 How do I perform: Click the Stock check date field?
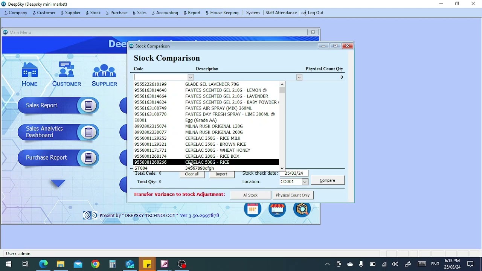(x=294, y=173)
